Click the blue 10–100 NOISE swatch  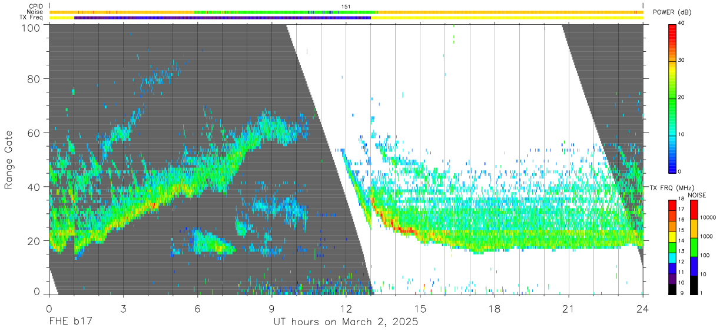(694, 266)
